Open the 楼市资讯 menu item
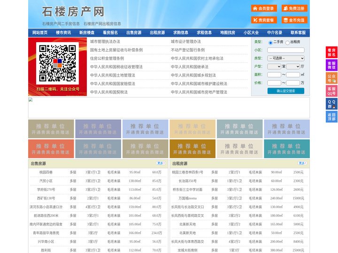The height and width of the screenshot is (253, 338). tap(63, 33)
